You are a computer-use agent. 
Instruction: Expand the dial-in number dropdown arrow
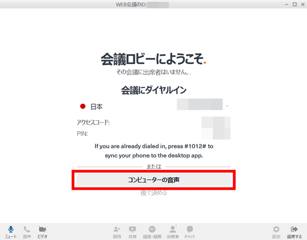[227, 106]
